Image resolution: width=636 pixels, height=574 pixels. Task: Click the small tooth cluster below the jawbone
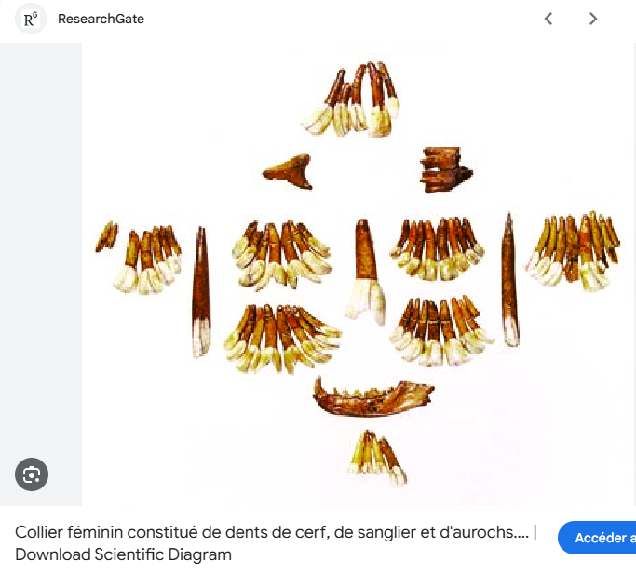tap(378, 458)
